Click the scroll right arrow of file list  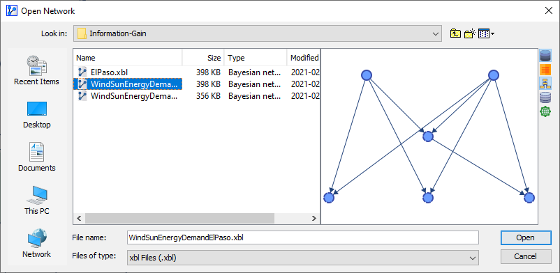point(314,218)
